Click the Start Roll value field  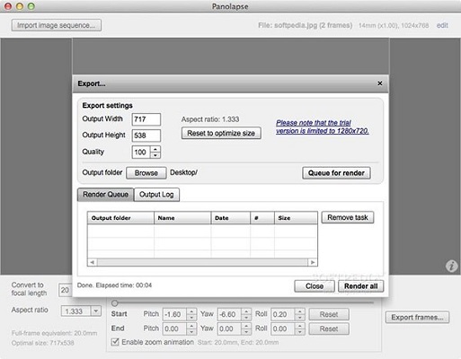(x=283, y=314)
